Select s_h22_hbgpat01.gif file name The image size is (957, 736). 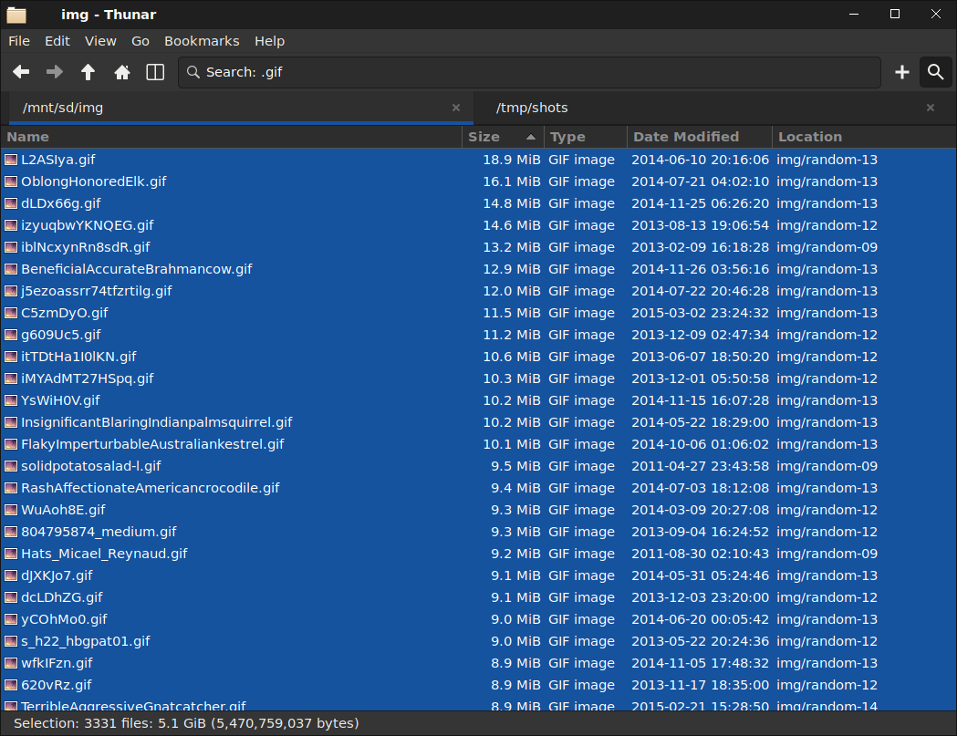(x=86, y=641)
